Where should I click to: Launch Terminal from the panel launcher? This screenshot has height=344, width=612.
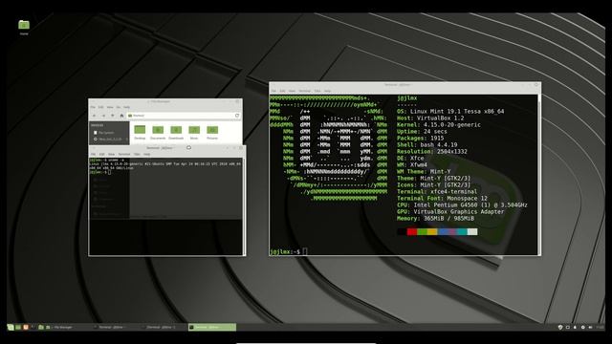[x=33, y=327]
